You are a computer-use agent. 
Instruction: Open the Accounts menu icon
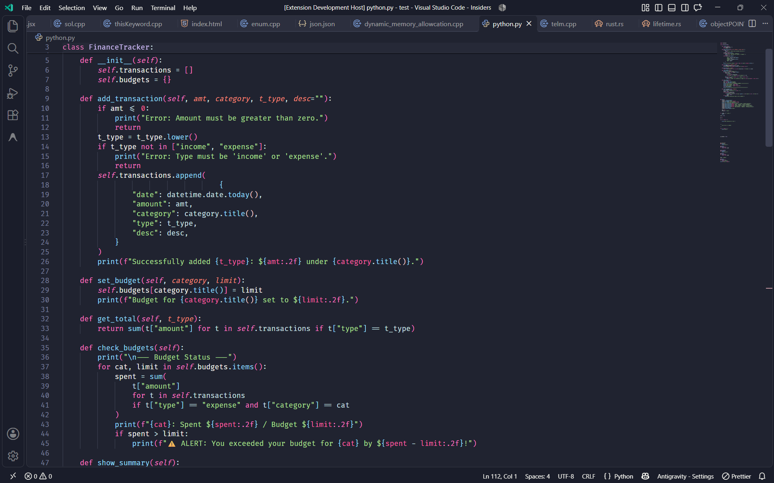coord(13,434)
